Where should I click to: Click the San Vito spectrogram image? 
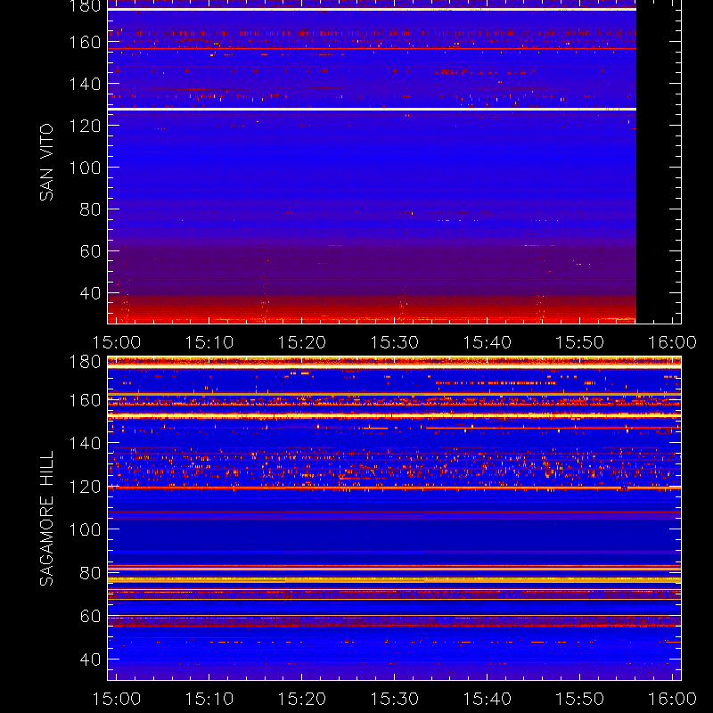click(x=372, y=161)
